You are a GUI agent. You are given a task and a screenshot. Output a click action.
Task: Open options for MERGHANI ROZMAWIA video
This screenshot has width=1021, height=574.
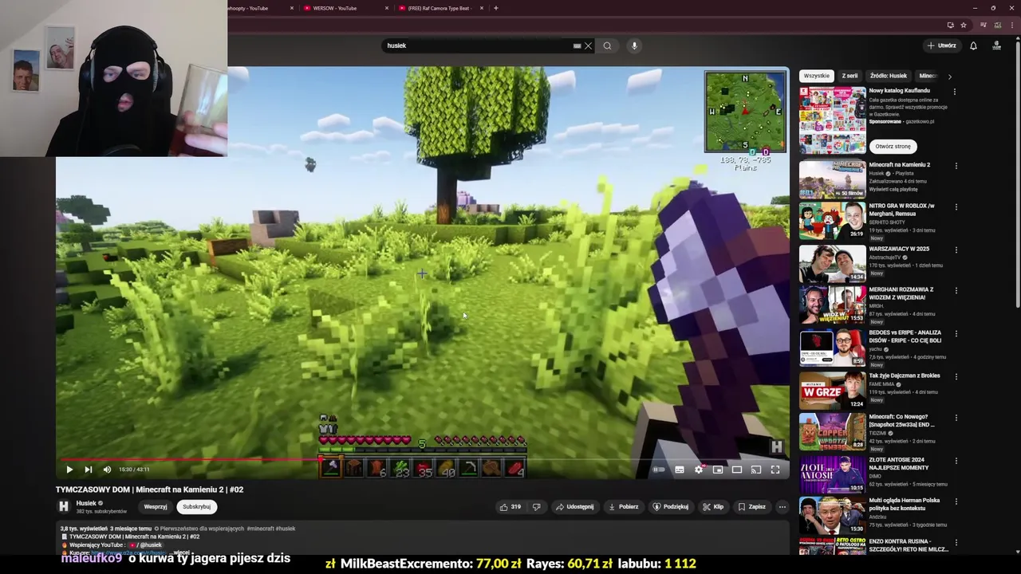tap(956, 291)
